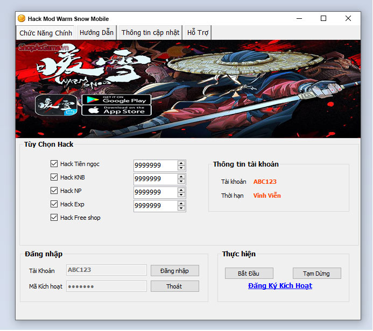Increase Hack Tiên ngọc value with up arrow
This screenshot has width=373, height=331.
[x=181, y=163]
